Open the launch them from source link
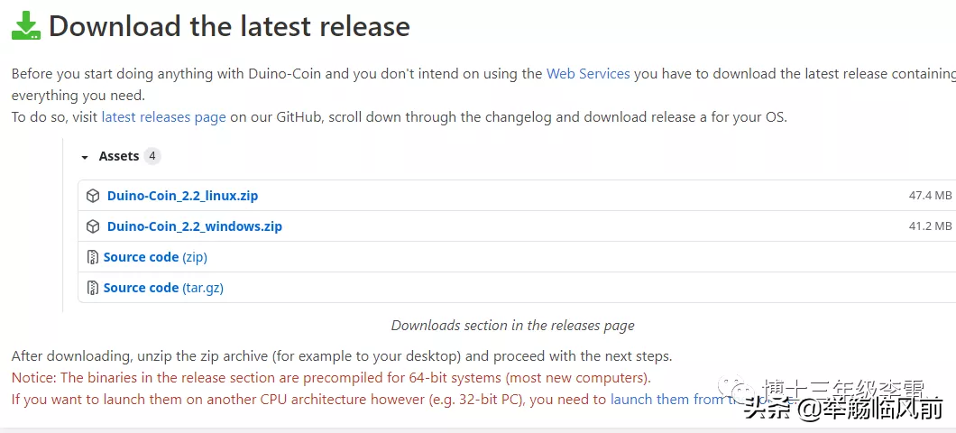This screenshot has height=433, width=956. pos(701,400)
